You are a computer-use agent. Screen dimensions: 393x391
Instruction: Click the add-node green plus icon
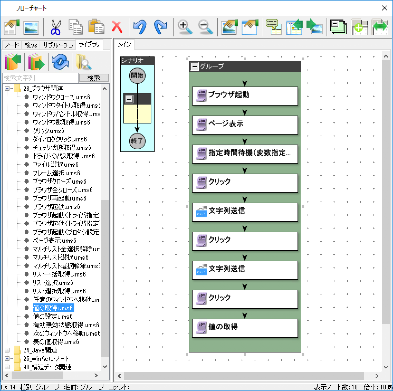coord(359,27)
